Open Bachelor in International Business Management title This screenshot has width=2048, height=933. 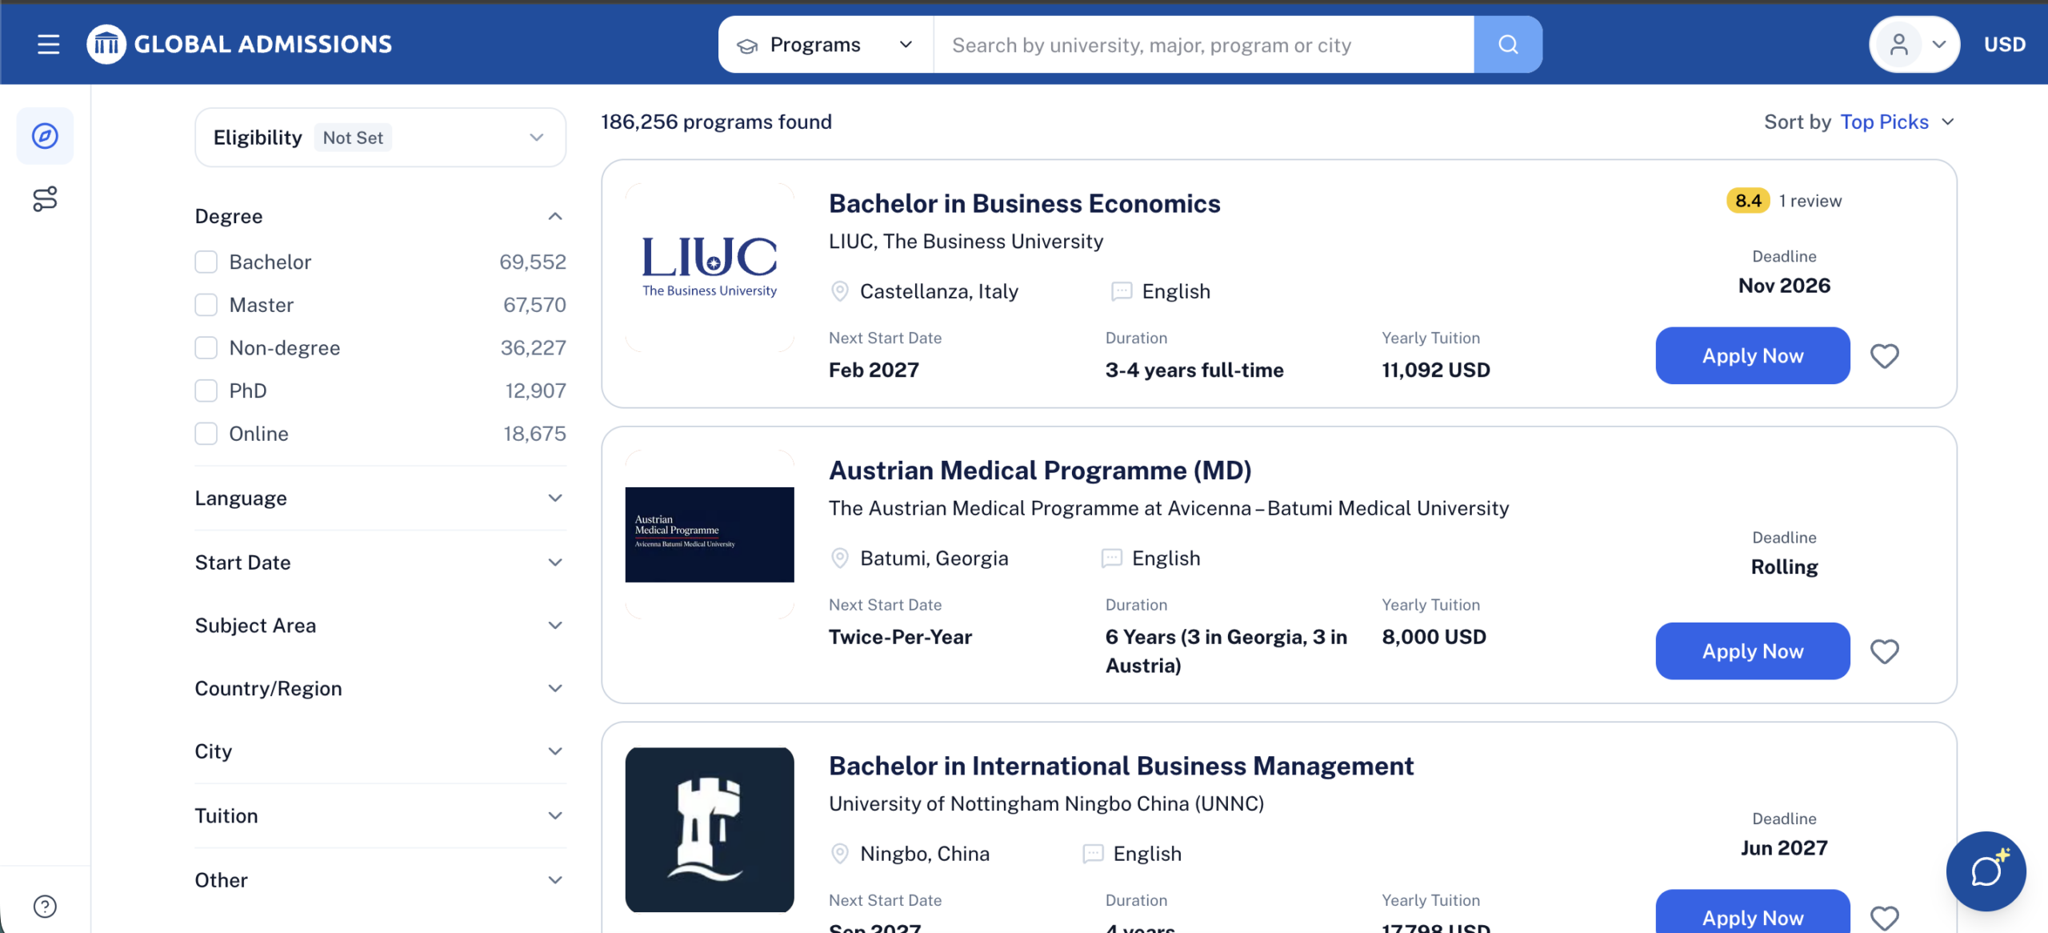(1122, 767)
